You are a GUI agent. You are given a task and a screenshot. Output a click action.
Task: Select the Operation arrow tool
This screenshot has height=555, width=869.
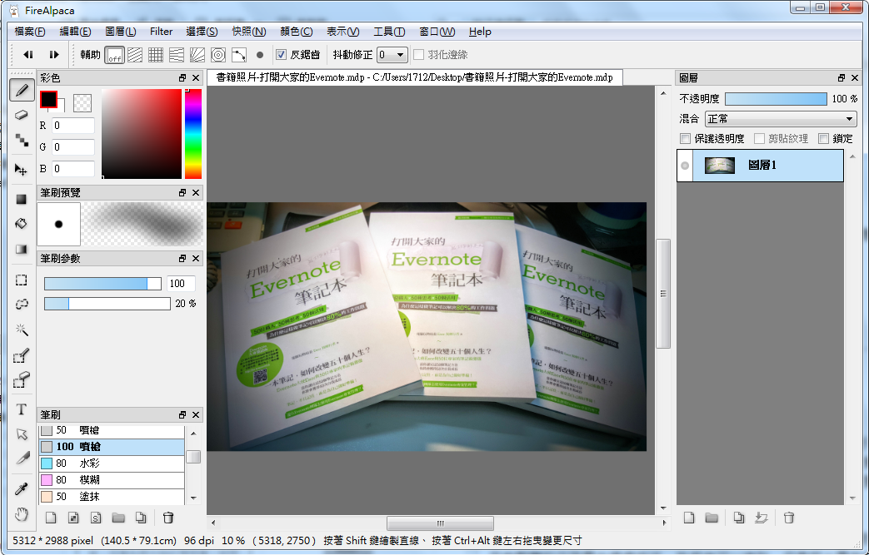tap(22, 434)
